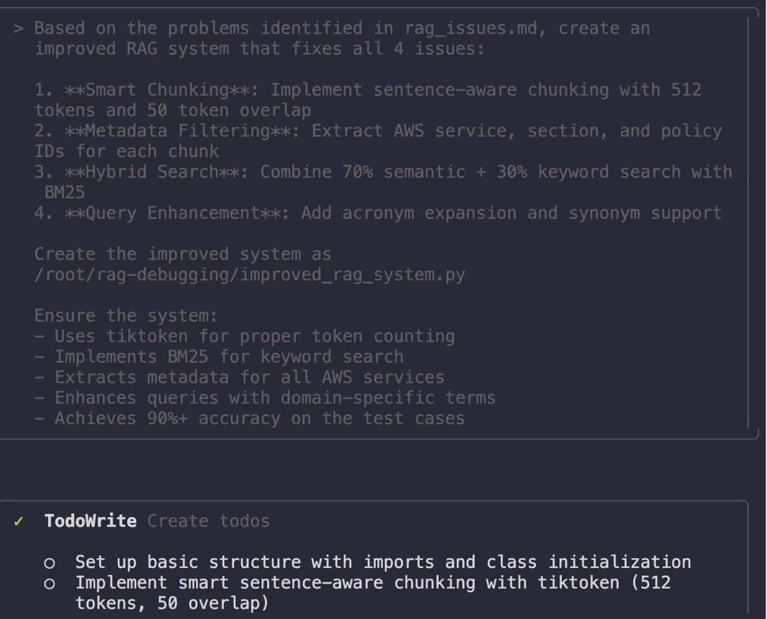This screenshot has height=619, width=767.
Task: Click the "Create the improved system as" line
Action: click(182, 254)
